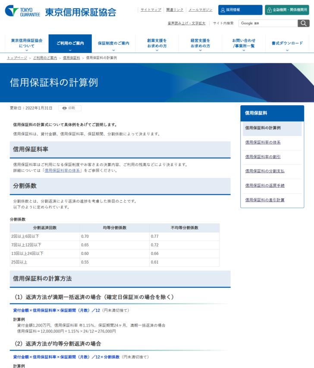Expand chevron under 保証制度のご案内

[113, 50]
